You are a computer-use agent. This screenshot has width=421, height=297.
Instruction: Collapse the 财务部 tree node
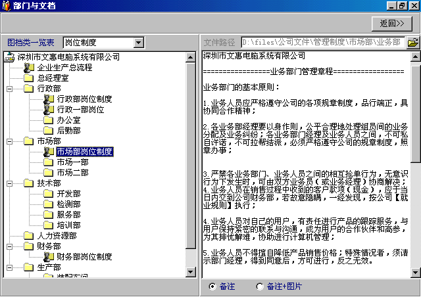click(x=9, y=246)
